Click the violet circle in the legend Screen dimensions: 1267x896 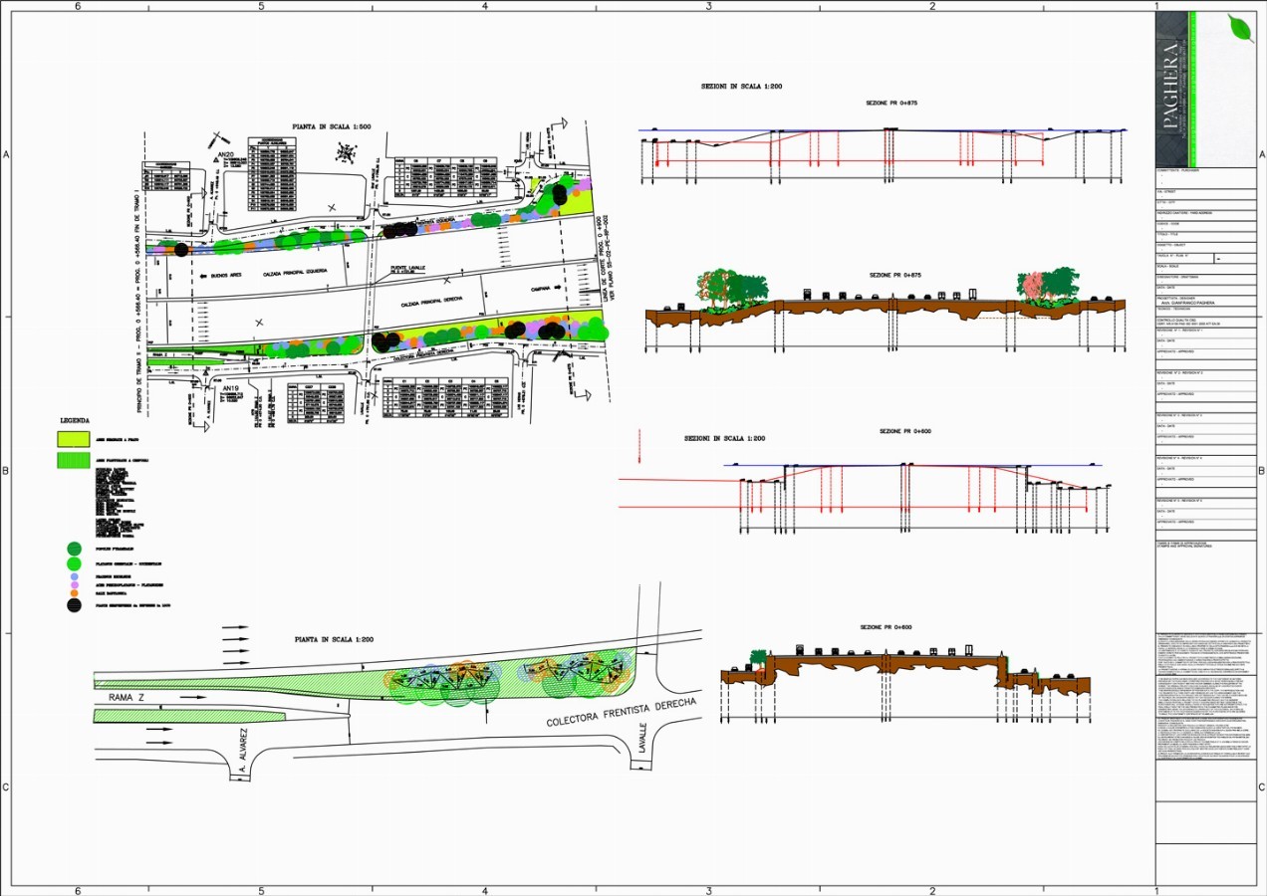pos(74,584)
